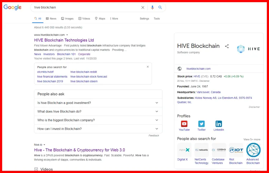This screenshot has width=269, height=173.
Task: Search for hive financial statements
Action: pyautogui.click(x=52, y=77)
